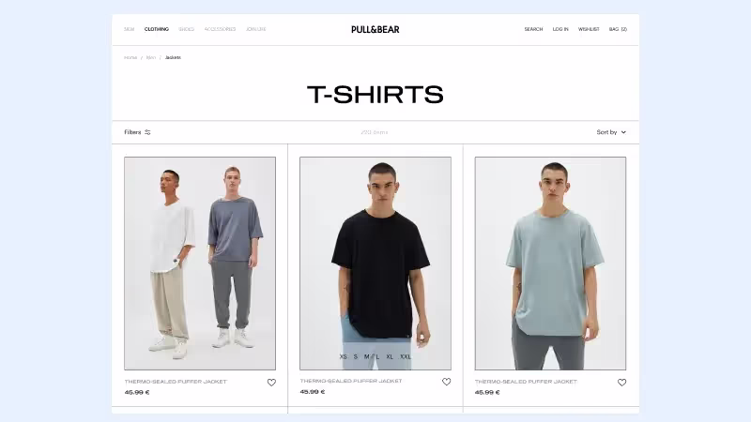
Task: Open the shopping Bag
Action: point(618,29)
